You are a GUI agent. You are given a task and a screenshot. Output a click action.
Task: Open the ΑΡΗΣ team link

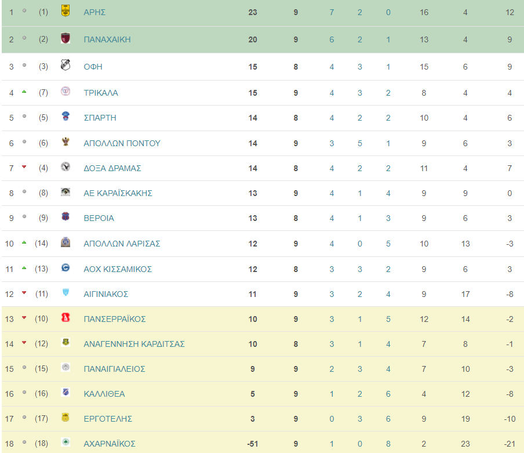[x=94, y=12]
